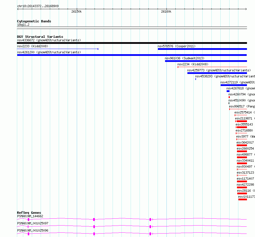This screenshot has width=255, height=237.
Task: Open esv3642017 variant label
Action: pos(245,142)
